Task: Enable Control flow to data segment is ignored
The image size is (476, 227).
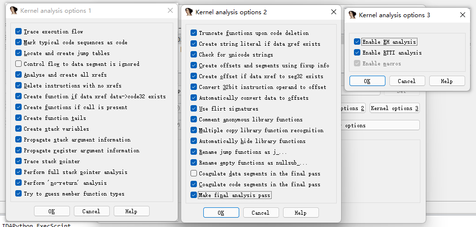Action: click(19, 64)
